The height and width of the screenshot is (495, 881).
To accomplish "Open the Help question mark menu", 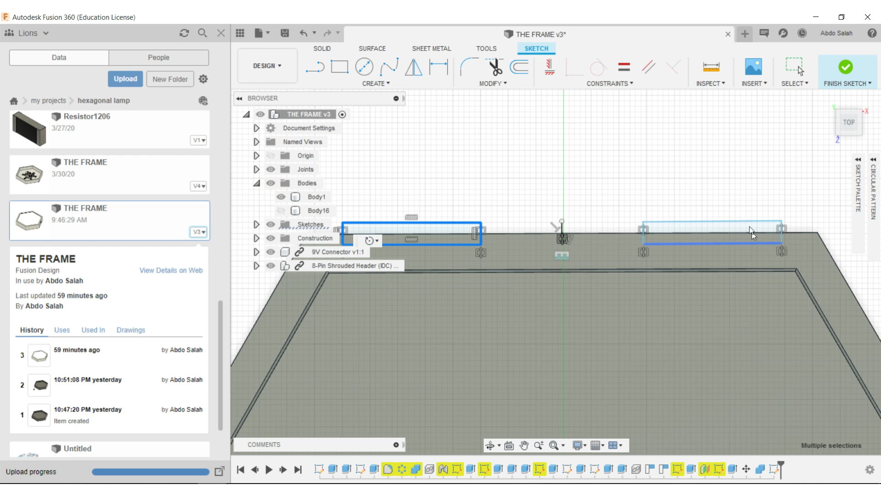I will (x=872, y=33).
